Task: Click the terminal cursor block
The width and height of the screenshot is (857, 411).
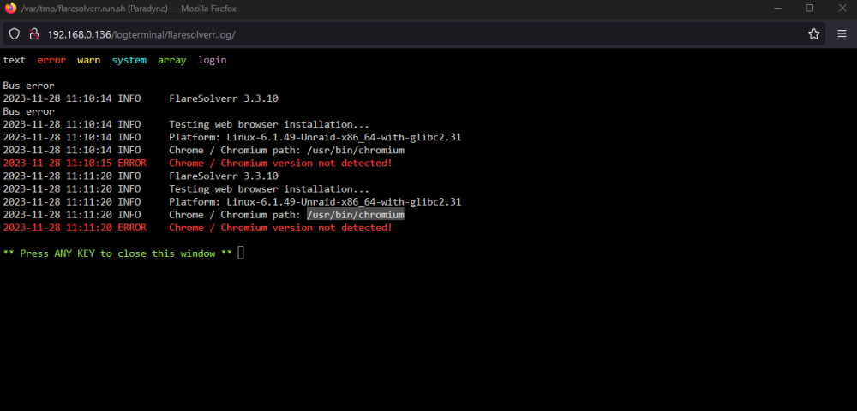Action: click(x=241, y=253)
